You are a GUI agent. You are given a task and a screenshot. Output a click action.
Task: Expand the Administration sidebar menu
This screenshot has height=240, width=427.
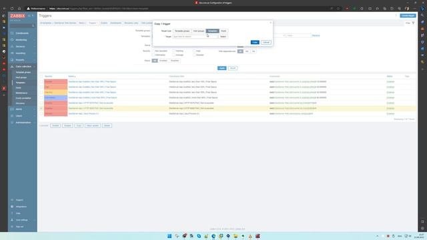click(x=23, y=123)
